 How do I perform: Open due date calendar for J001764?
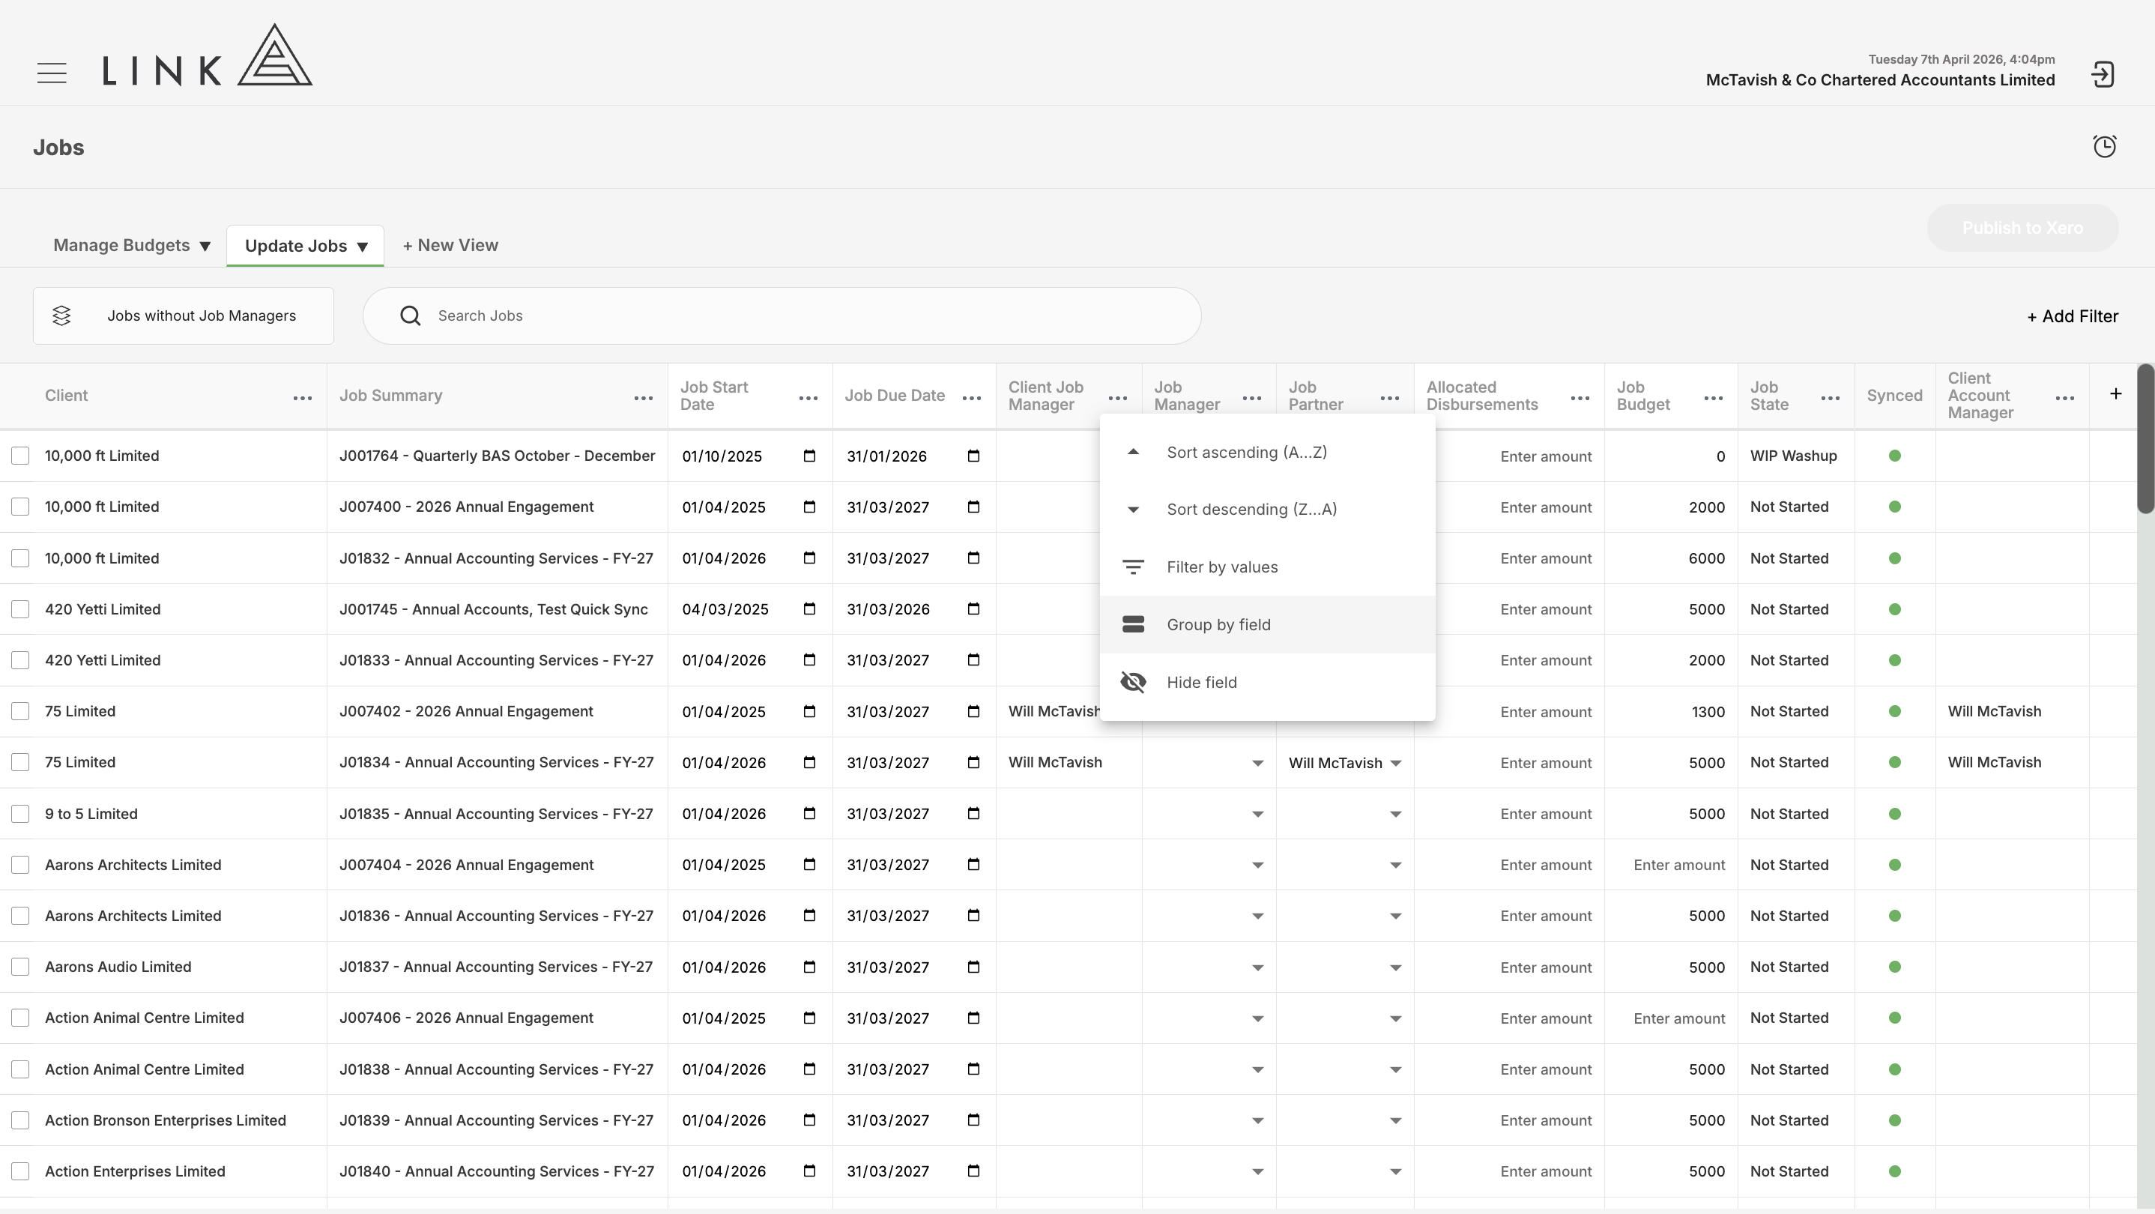(973, 456)
